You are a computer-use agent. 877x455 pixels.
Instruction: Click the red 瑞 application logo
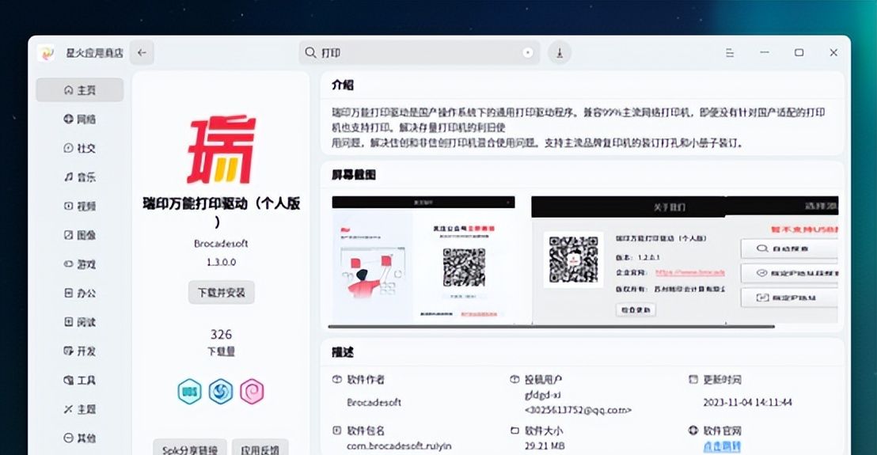click(222, 150)
